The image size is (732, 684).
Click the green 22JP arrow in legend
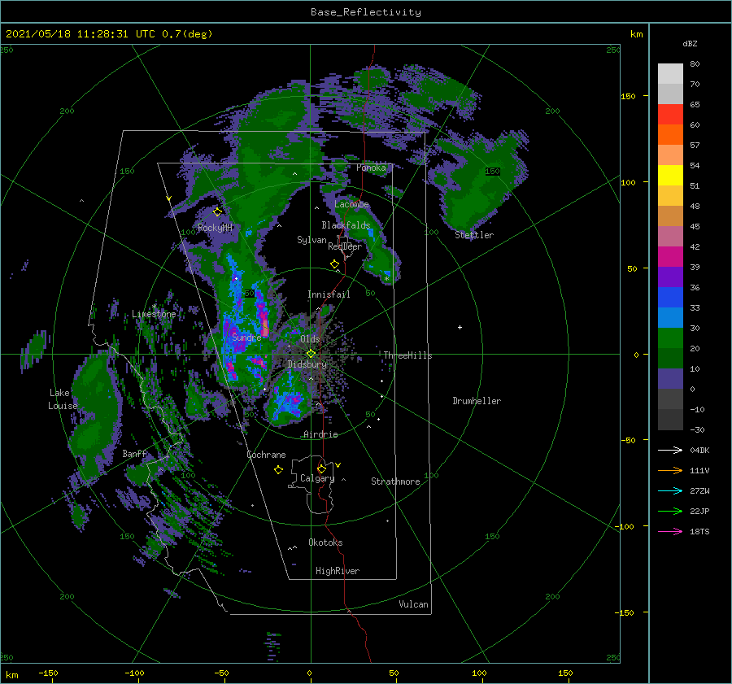tap(670, 512)
